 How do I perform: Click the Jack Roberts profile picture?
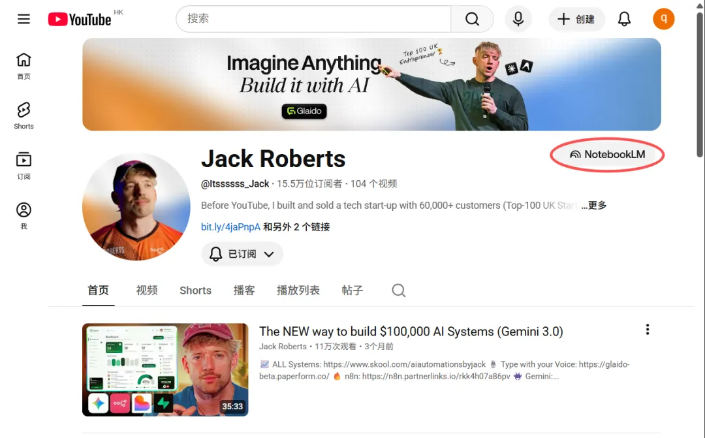tap(136, 206)
